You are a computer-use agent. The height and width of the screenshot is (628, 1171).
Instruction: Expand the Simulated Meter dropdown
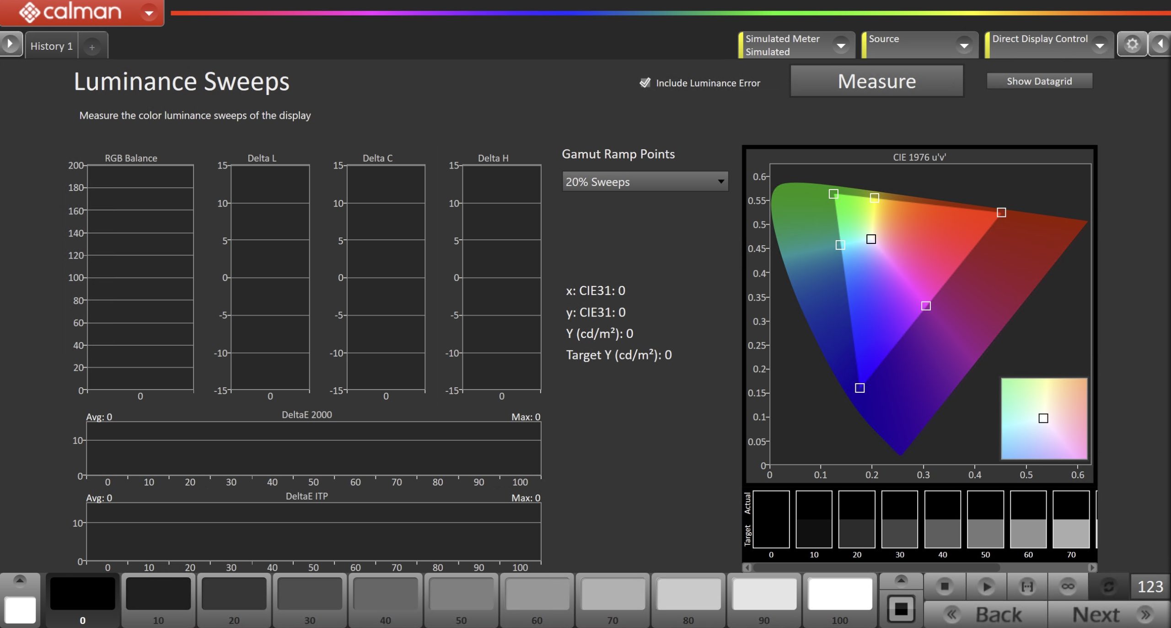pos(841,45)
